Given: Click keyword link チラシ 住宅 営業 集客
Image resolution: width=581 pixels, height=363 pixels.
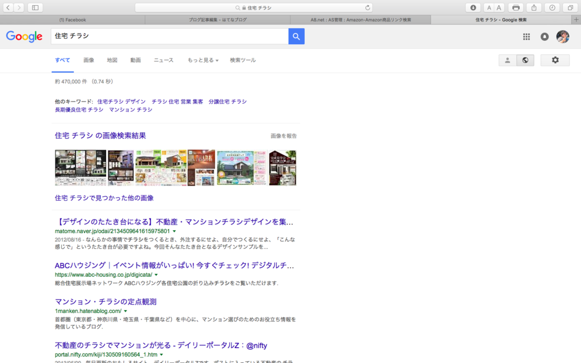Looking at the screenshot, I should pos(177,102).
